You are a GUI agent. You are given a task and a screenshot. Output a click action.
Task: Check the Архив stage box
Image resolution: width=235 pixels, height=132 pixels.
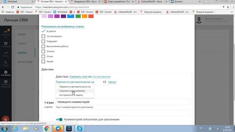(x=43, y=61)
